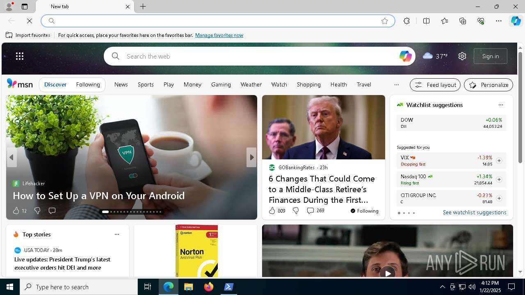Screen dimensions: 525x295
Task: Open Watchlist suggestions options menu
Action: [500, 105]
